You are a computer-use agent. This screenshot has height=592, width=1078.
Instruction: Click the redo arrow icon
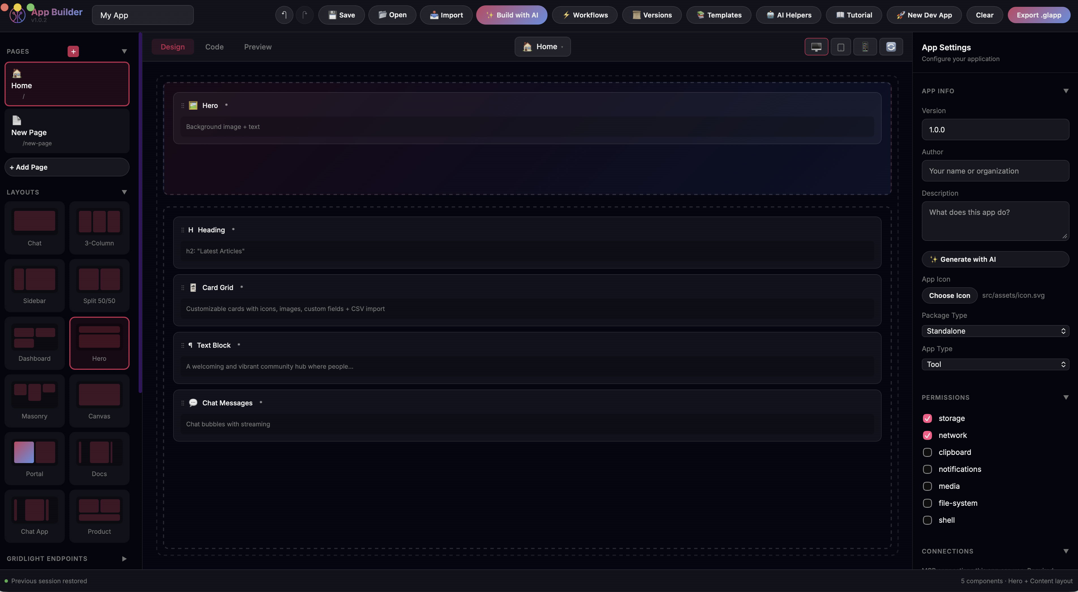[x=305, y=15]
